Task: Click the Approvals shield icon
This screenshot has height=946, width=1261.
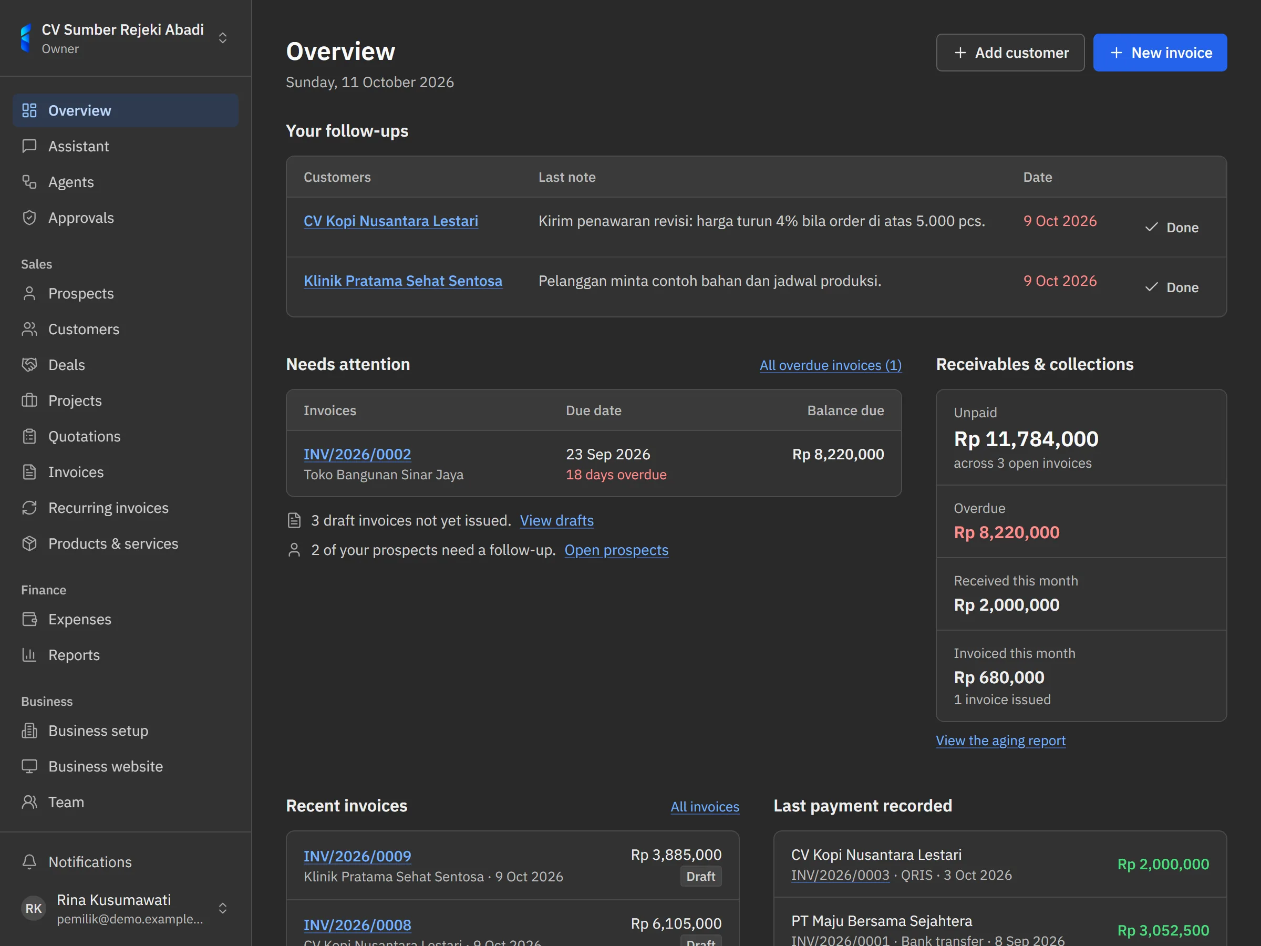Action: click(x=29, y=218)
